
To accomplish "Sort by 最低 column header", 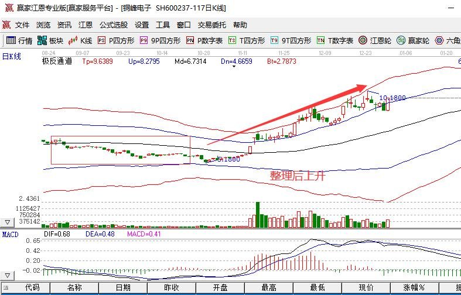I will coord(317,287).
